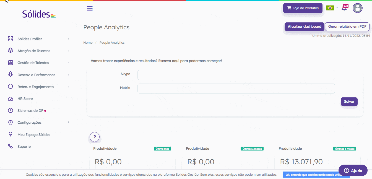
Task: Click the Atualizar dashboard button
Action: 304,27
